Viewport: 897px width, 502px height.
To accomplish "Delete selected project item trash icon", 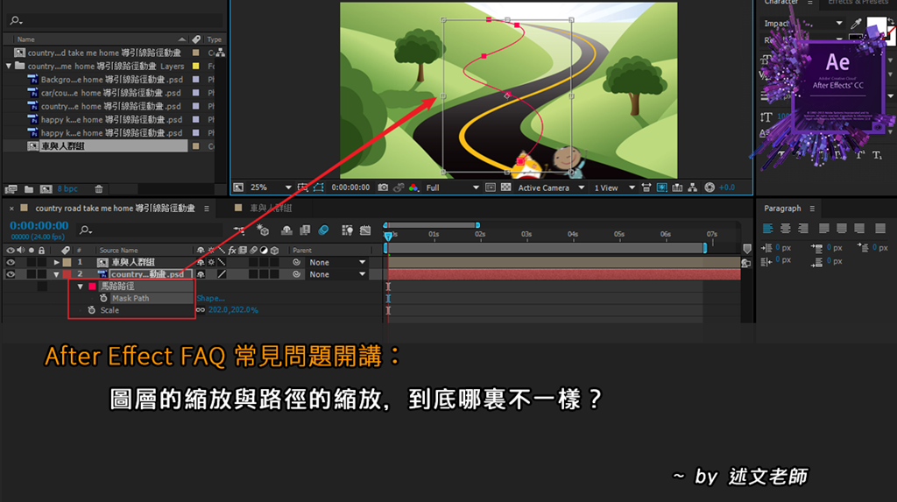I will (x=98, y=189).
